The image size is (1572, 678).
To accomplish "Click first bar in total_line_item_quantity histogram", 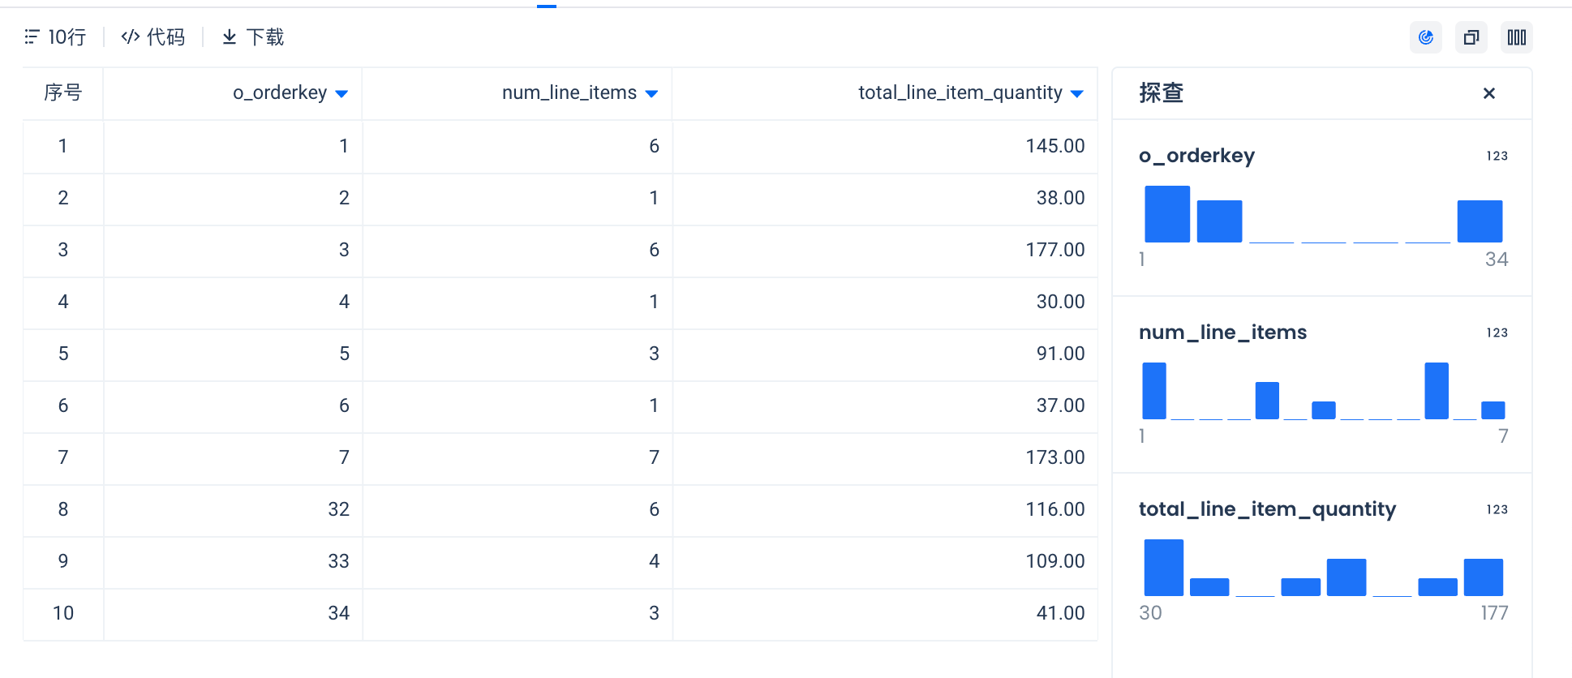I will coord(1163,568).
